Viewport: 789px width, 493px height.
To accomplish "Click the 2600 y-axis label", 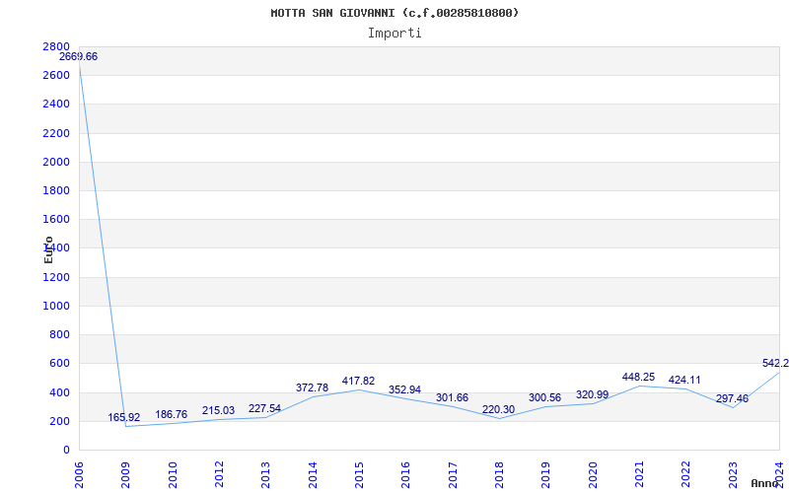I will 56,76.
